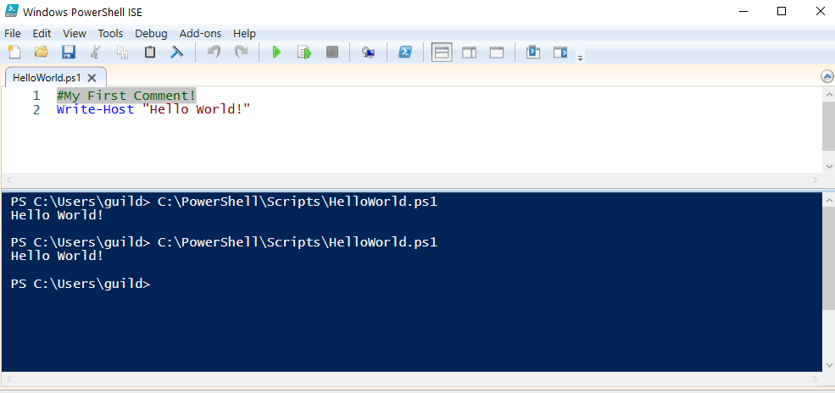The image size is (835, 393).
Task: Create a new script file
Action: click(x=14, y=53)
